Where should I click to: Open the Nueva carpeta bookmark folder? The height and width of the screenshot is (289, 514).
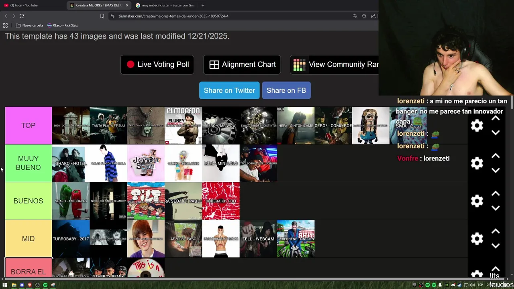[x=29, y=25]
